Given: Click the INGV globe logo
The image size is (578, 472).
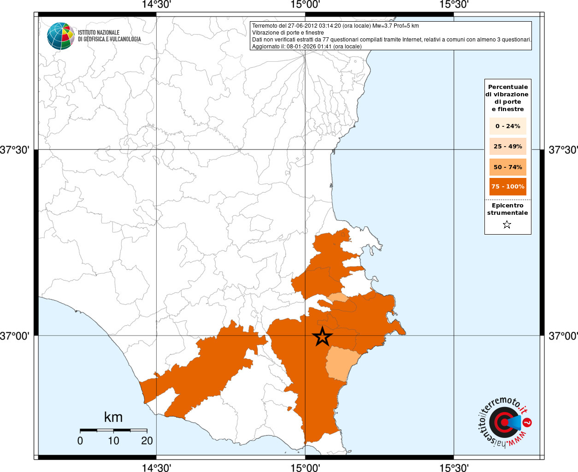Looking at the screenshot, I should pos(61,36).
